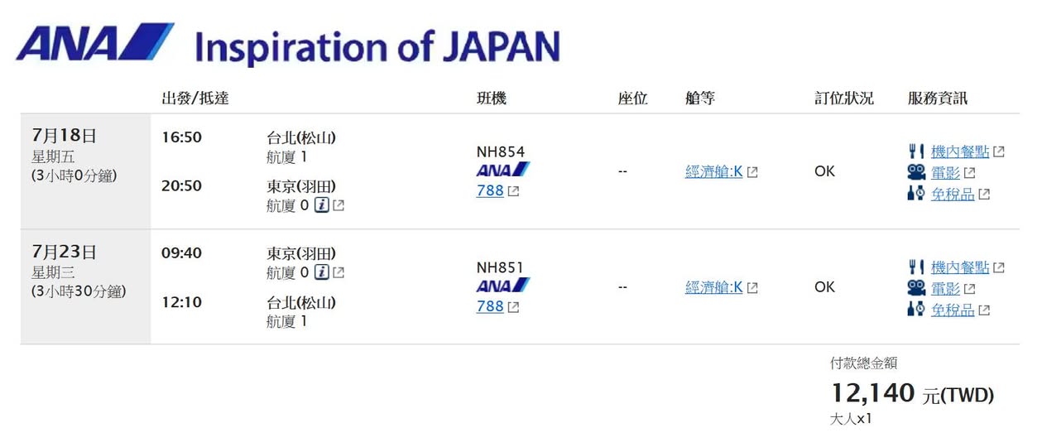Click the ANA logo in the header
Viewport: 1042px width, 447px height.
click(94, 44)
